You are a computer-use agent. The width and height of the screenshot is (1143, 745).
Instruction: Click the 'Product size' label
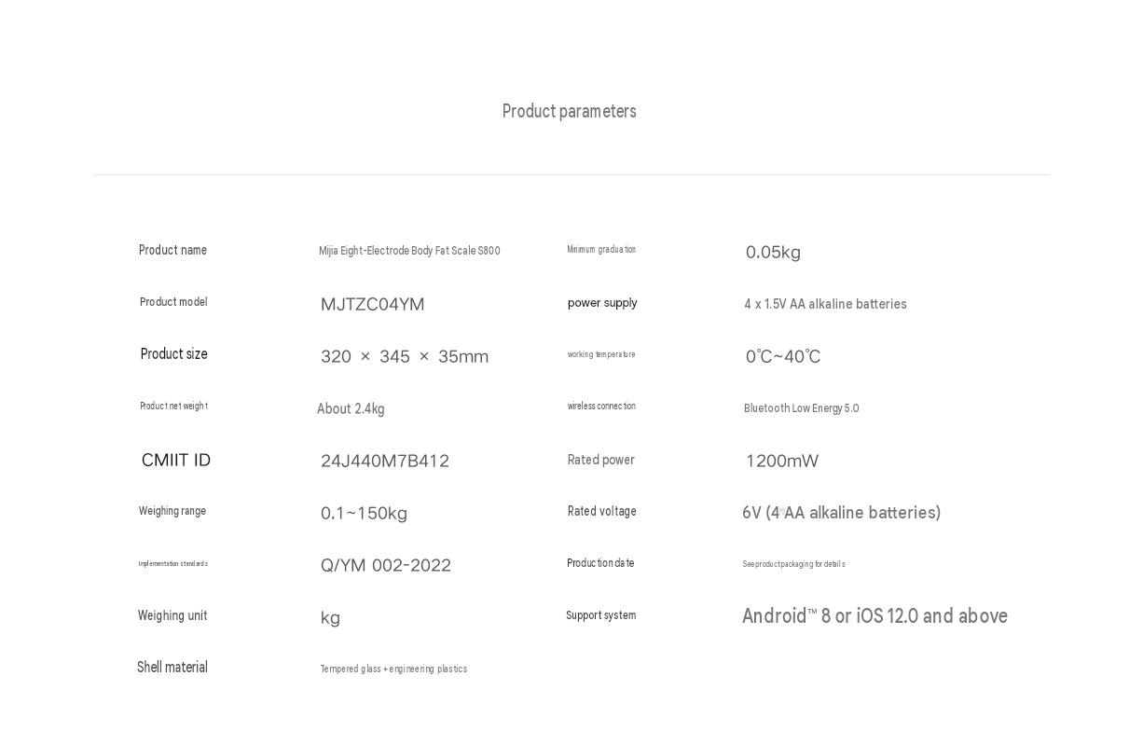[x=173, y=354]
